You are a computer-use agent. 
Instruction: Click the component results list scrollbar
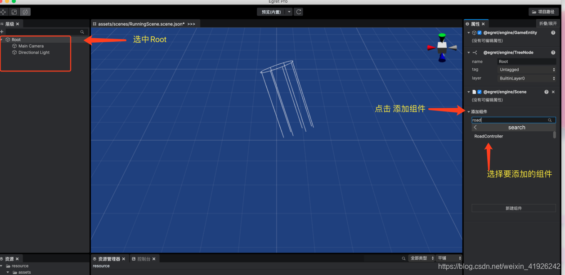(x=554, y=134)
